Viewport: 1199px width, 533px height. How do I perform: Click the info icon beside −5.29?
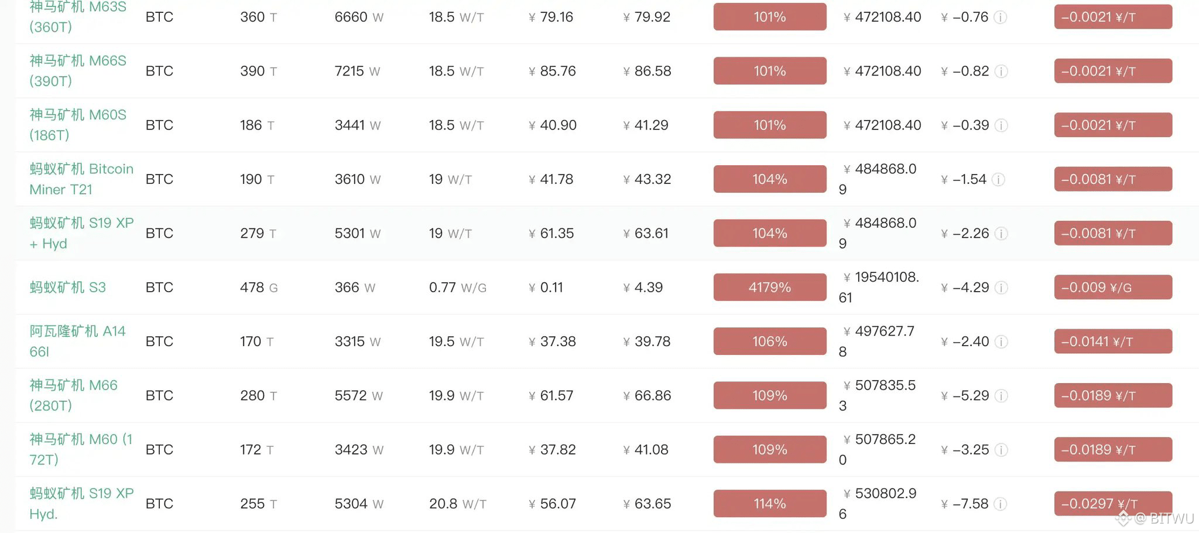(x=1001, y=395)
